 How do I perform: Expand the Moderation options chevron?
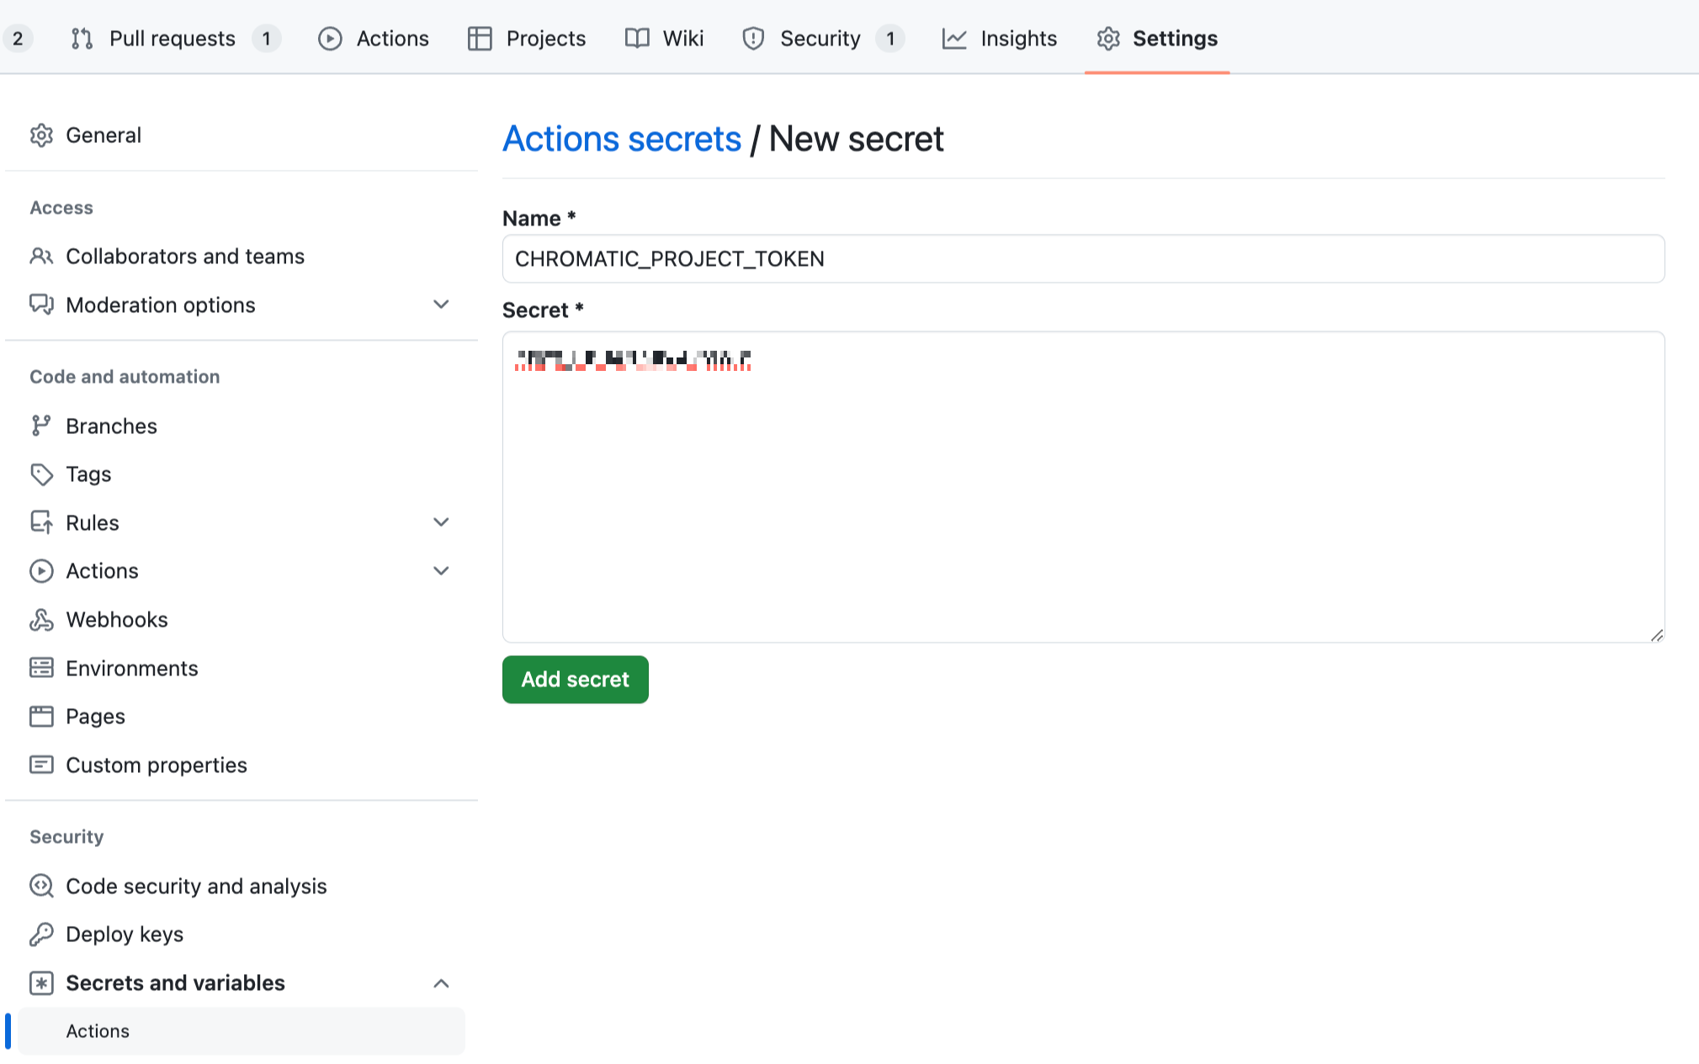pyautogui.click(x=441, y=304)
